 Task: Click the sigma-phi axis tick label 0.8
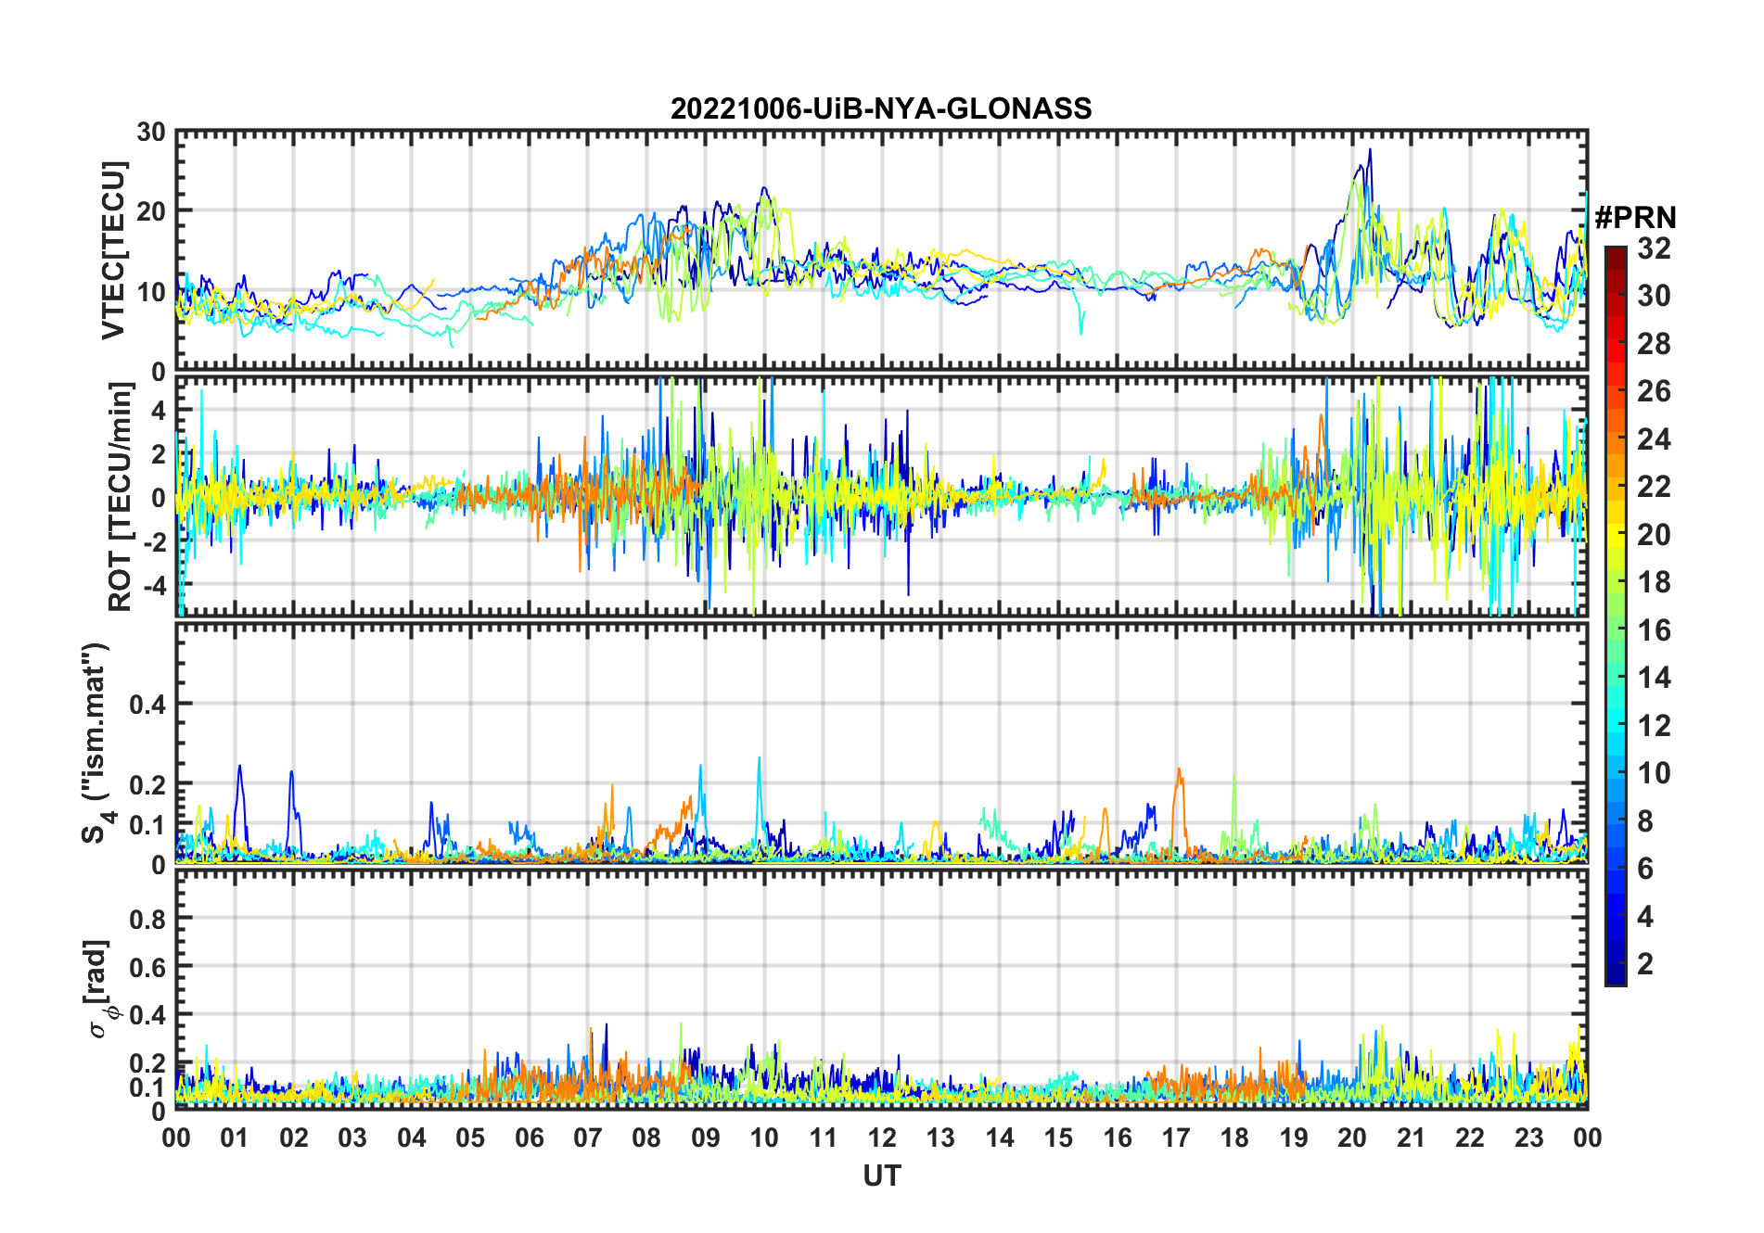(147, 920)
